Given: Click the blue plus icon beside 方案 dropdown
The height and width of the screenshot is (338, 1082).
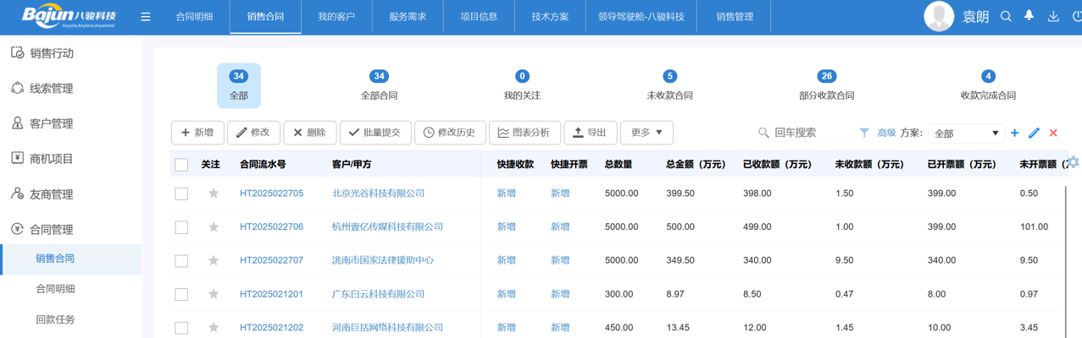Looking at the screenshot, I should pos(1015,133).
